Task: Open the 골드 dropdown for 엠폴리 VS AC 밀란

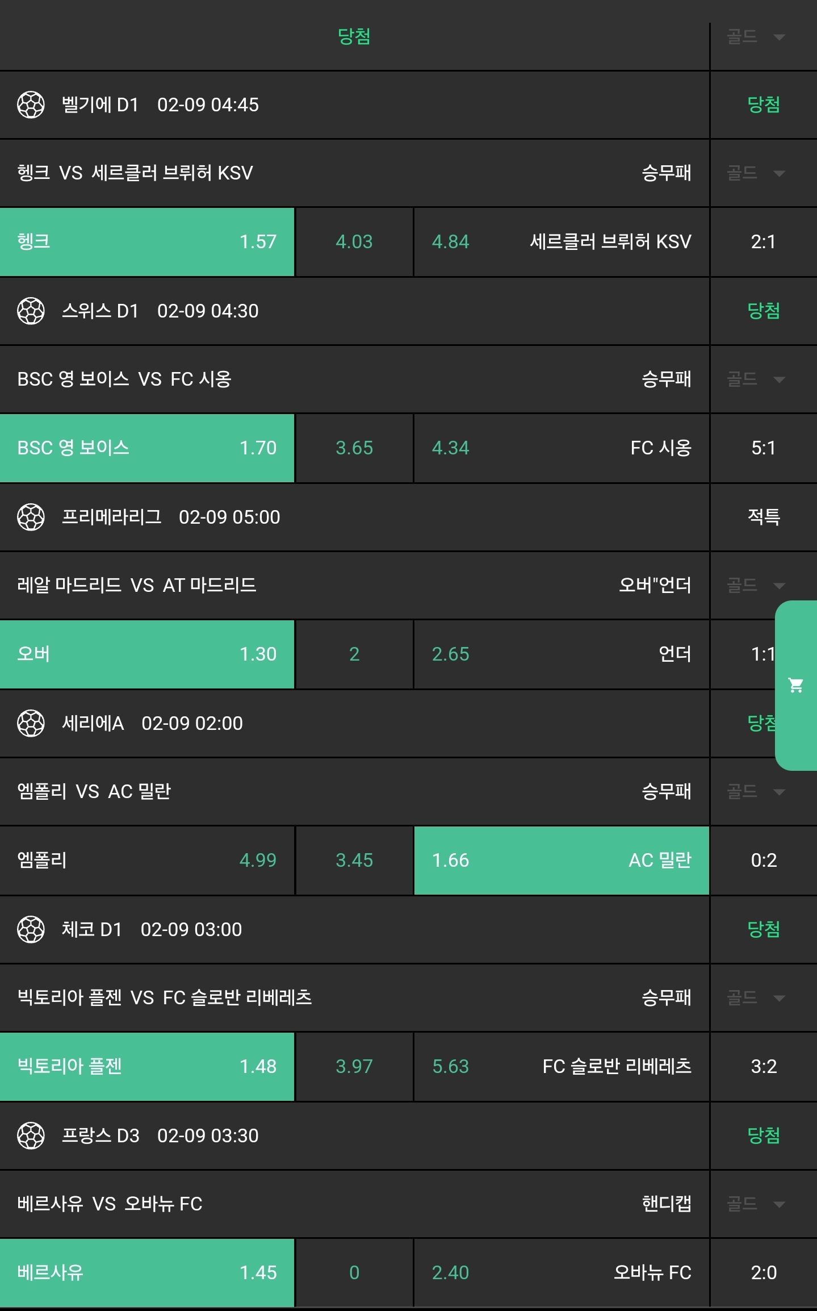Action: 756,792
